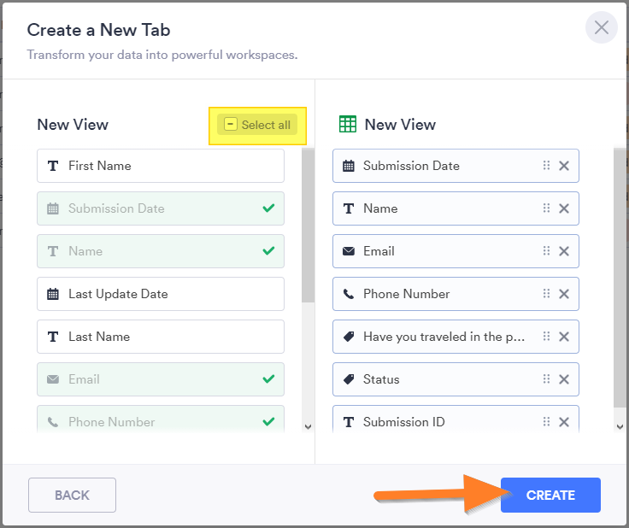Remove Name column using X icon
This screenshot has height=528, width=629.
point(564,208)
